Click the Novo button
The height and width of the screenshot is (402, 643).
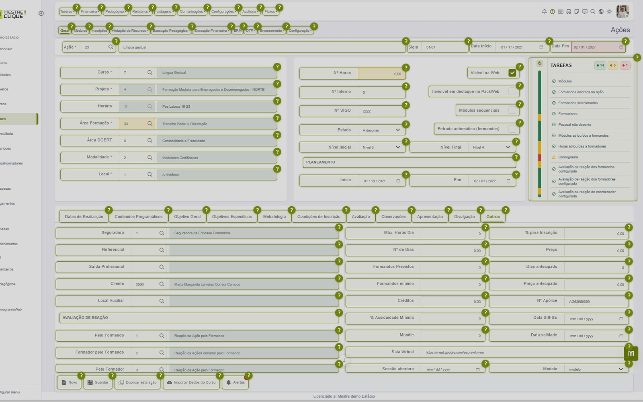click(x=69, y=382)
